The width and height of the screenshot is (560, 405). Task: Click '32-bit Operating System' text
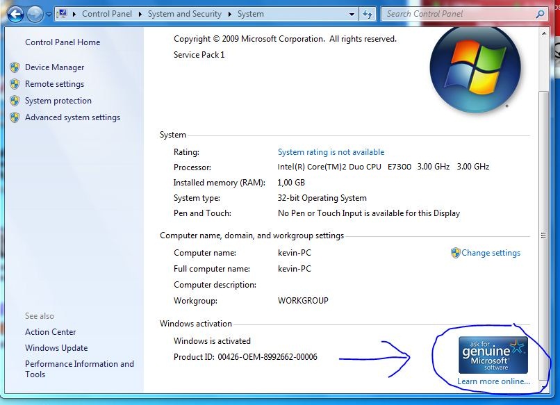click(x=322, y=198)
